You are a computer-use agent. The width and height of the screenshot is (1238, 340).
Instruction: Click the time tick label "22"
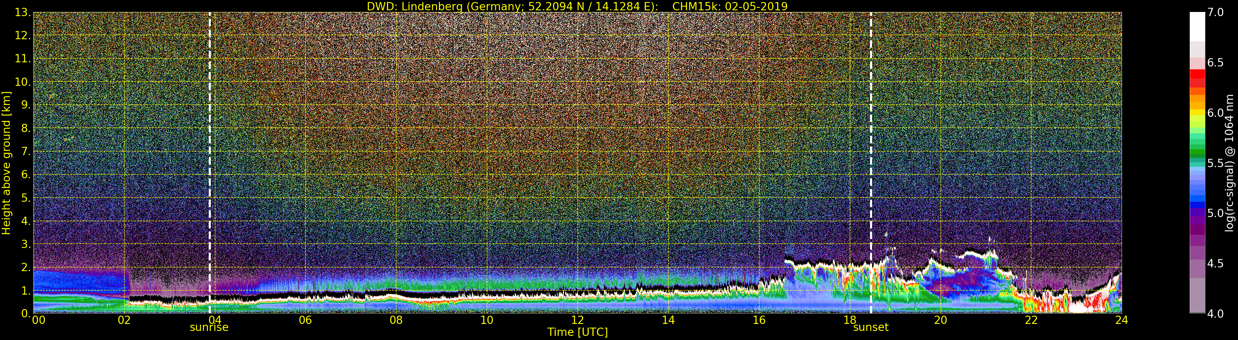pyautogui.click(x=1031, y=320)
